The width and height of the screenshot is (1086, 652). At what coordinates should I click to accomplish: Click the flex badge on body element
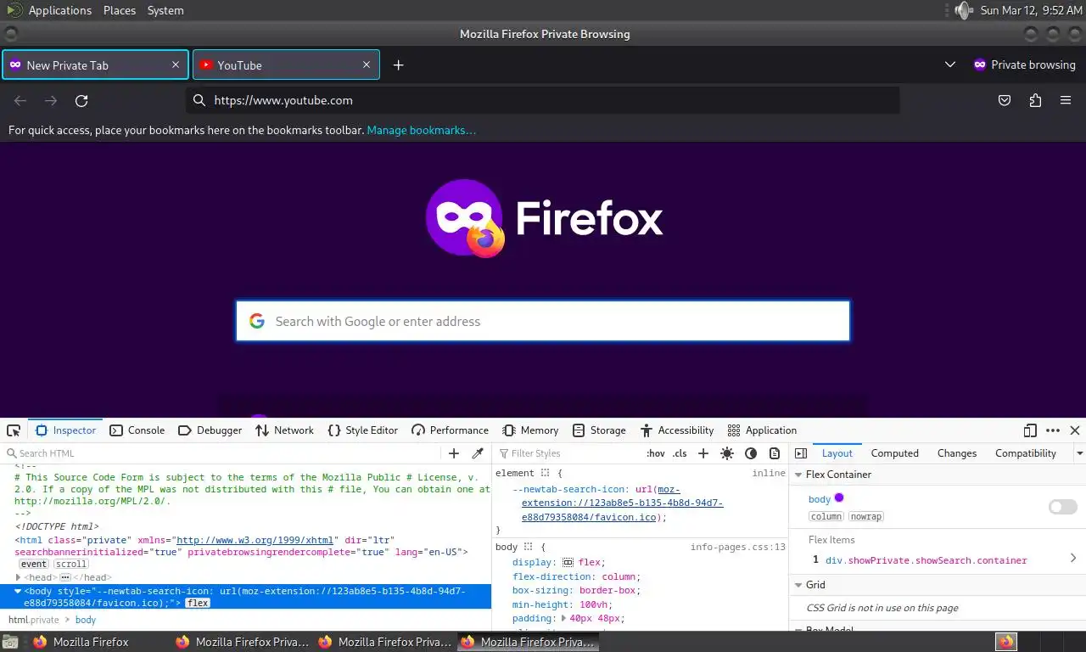pyautogui.click(x=198, y=603)
